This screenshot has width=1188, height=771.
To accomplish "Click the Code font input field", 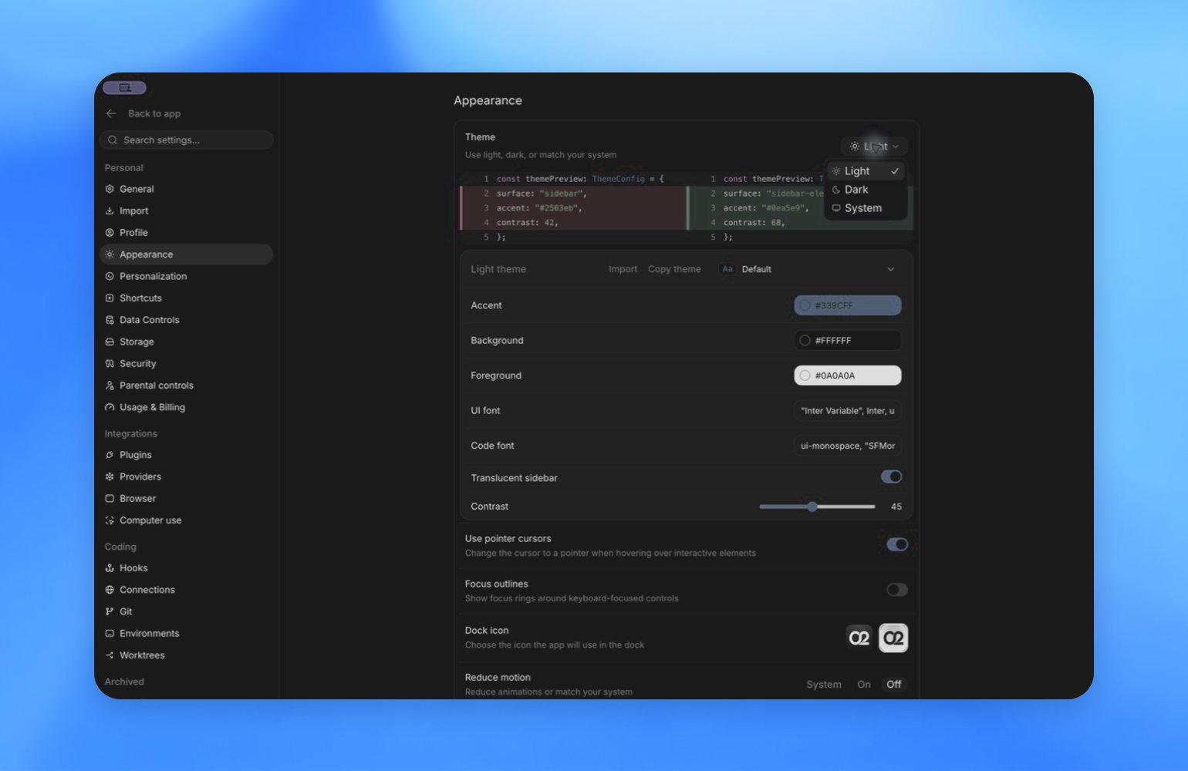I will (847, 446).
